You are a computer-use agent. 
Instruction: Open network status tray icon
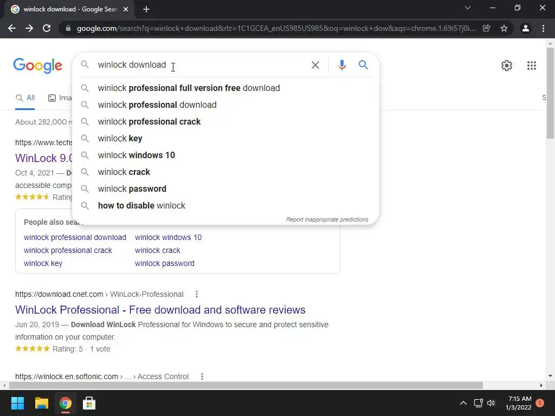pyautogui.click(x=478, y=403)
